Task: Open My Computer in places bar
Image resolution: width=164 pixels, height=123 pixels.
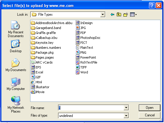Action: (16, 84)
